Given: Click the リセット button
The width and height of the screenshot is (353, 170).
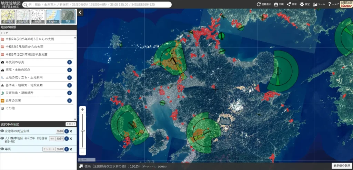Looking at the screenshot, I should (70, 124).
